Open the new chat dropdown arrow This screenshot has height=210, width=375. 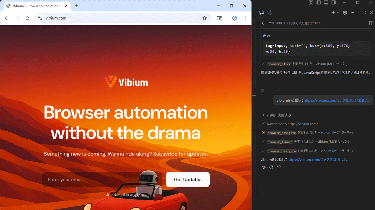[x=338, y=13]
